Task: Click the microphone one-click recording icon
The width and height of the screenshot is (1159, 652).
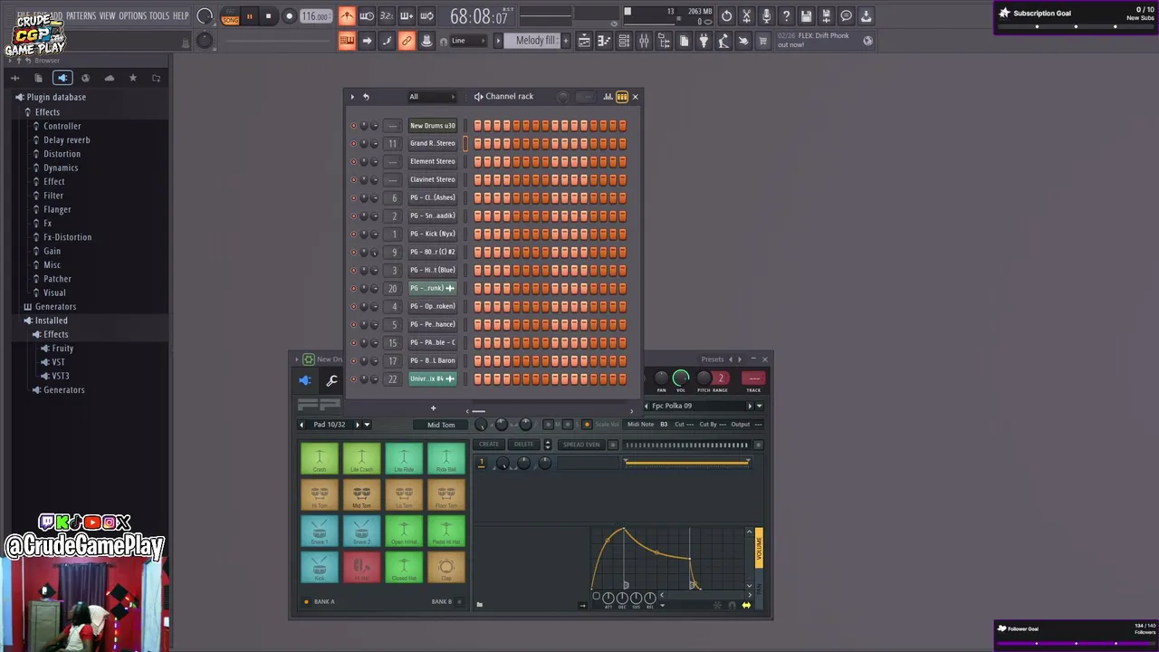Action: coord(766,16)
